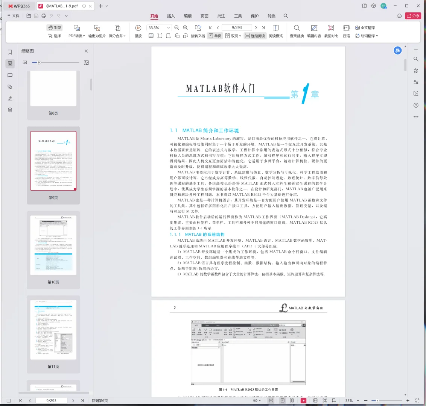Click the Print icon in quick toolbar

(x=44, y=16)
